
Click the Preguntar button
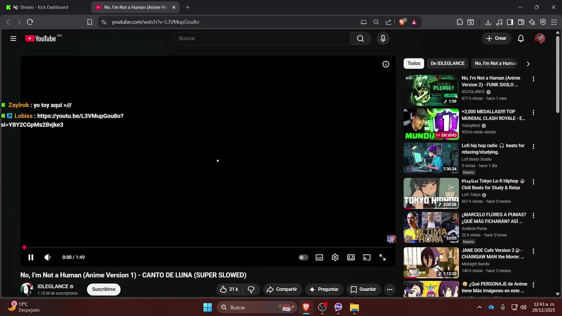pos(324,289)
